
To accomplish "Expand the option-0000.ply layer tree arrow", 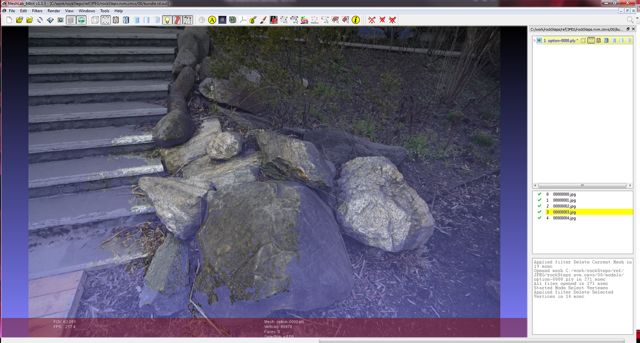I will [x=534, y=40].
